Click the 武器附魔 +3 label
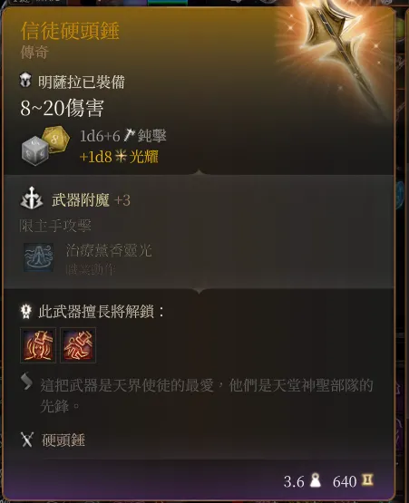409x503 pixels. pos(91,200)
